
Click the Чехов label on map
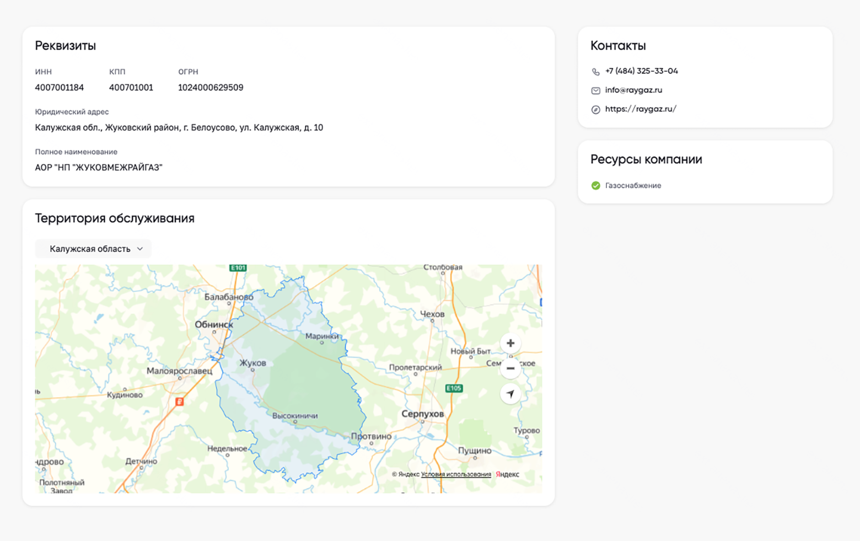[432, 314]
